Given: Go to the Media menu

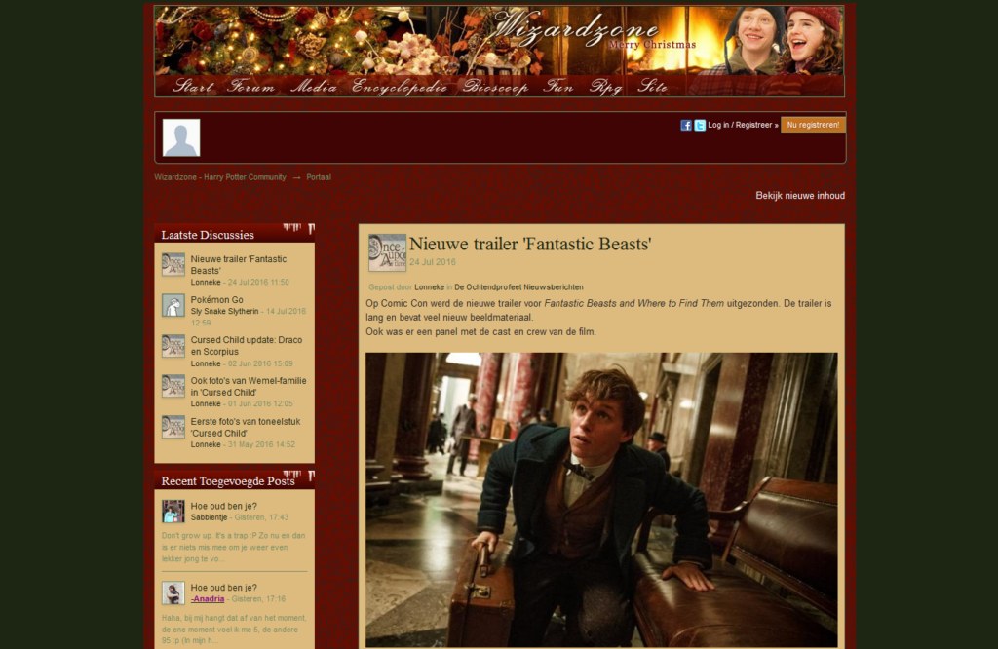Looking at the screenshot, I should pos(314,87).
